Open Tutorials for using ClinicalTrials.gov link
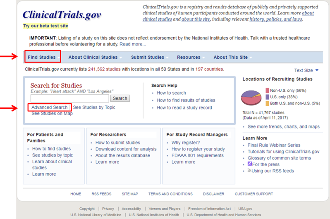The image size is (330, 219). point(283,152)
